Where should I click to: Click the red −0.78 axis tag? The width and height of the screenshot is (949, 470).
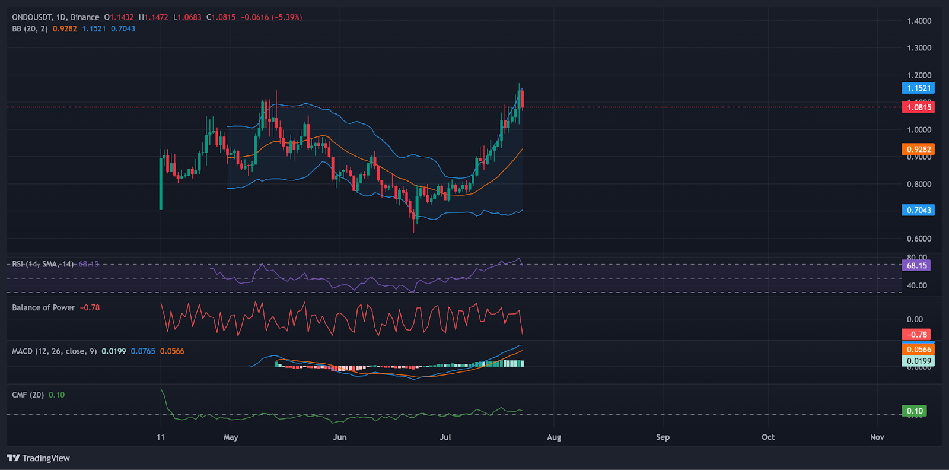[x=916, y=335]
